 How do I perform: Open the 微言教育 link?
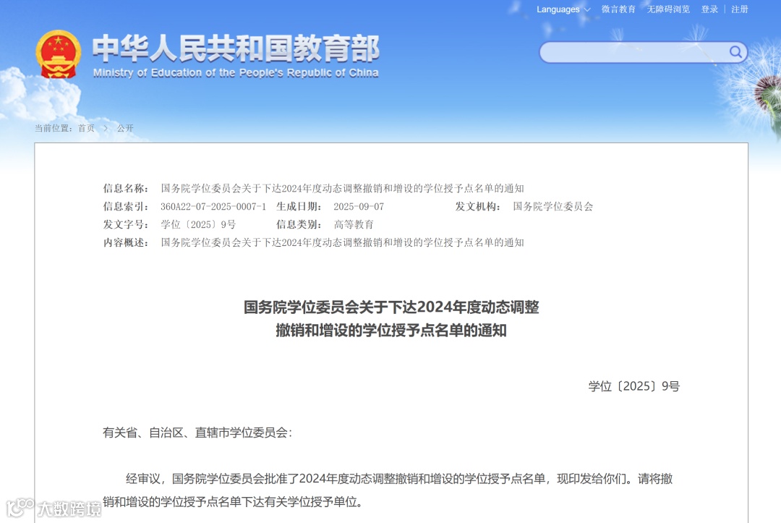tap(618, 9)
